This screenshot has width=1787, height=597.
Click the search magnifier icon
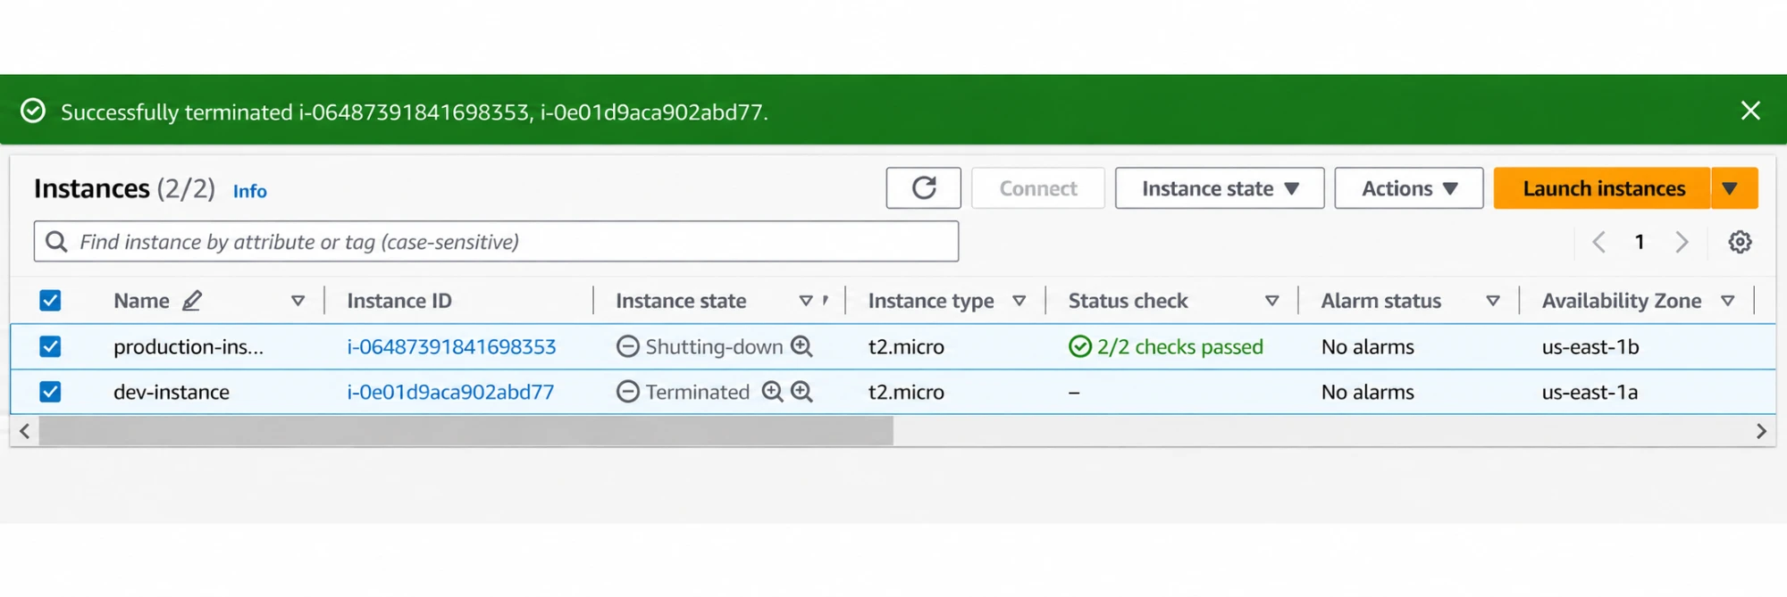coord(56,242)
